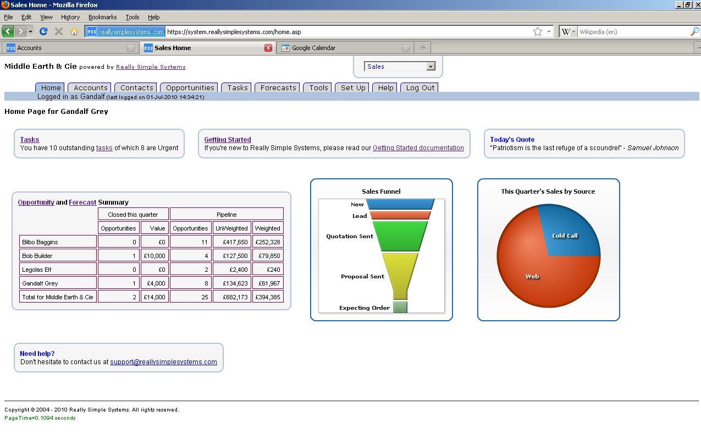Click the Forward navigation arrow
Image resolution: width=701 pixels, height=444 pixels.
(x=20, y=31)
